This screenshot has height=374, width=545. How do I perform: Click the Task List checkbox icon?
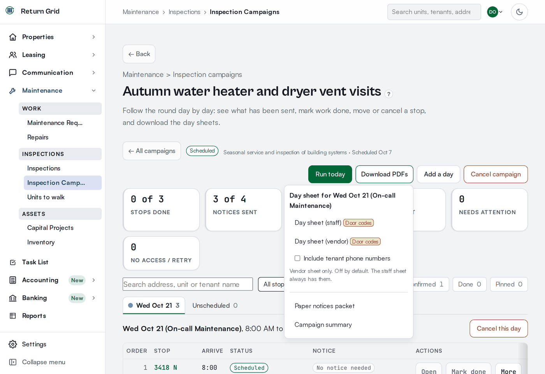click(x=13, y=262)
